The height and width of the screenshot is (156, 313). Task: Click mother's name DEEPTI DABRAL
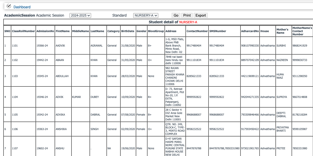point(282,115)
